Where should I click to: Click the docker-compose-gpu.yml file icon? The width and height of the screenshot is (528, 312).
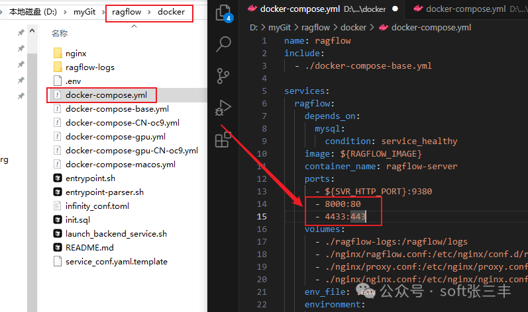(x=58, y=136)
